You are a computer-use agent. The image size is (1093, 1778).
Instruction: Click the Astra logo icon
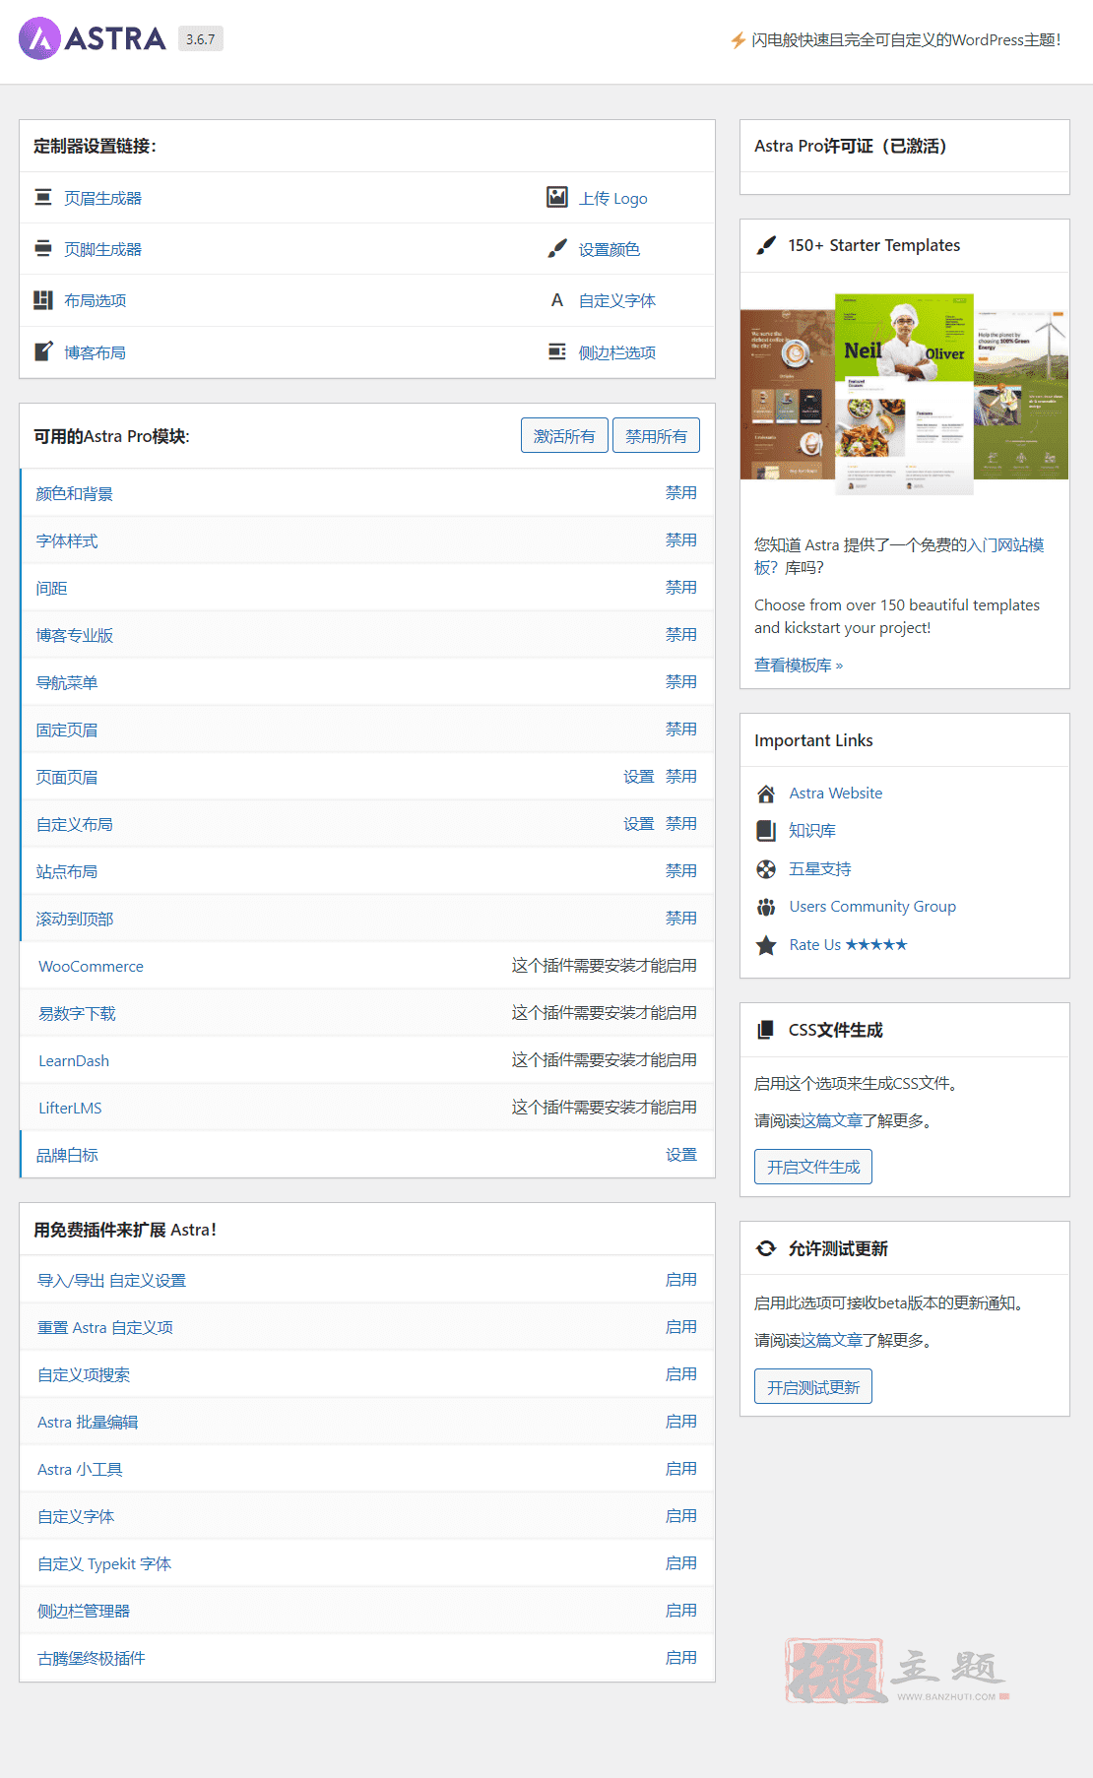click(39, 38)
